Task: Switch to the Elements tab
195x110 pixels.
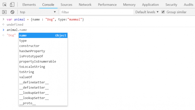Action: pos(29,5)
